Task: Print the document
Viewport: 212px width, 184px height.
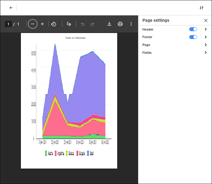Action: 120,24
